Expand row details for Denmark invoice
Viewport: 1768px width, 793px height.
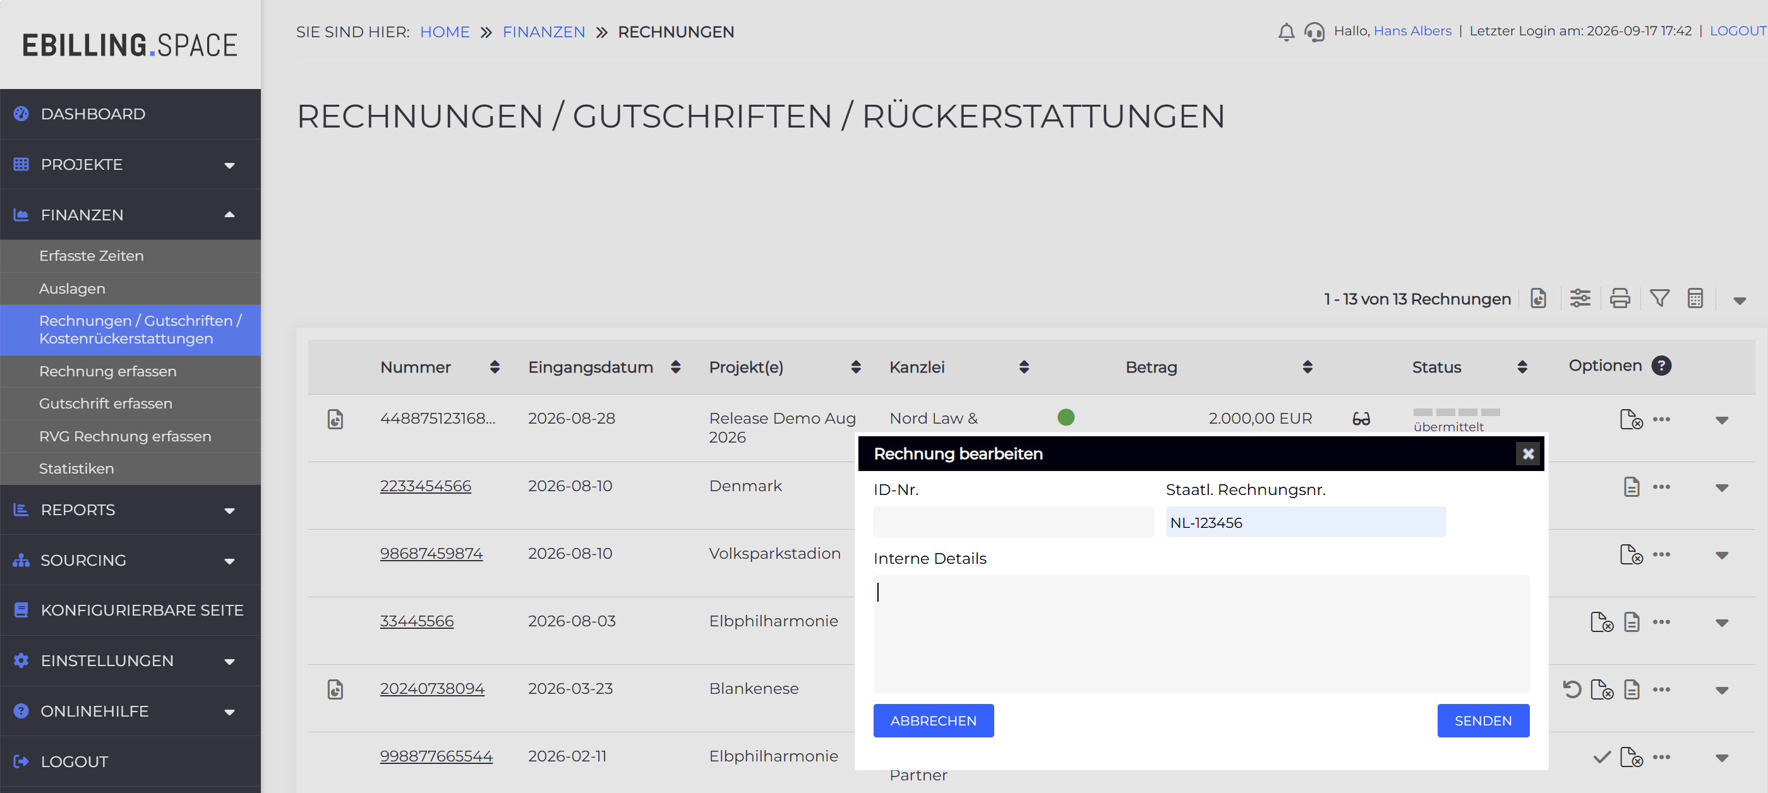pos(1721,488)
